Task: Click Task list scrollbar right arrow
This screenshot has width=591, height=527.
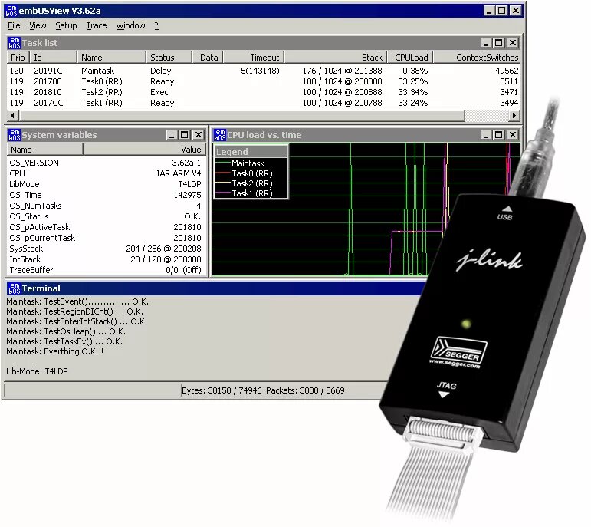Action: pyautogui.click(x=514, y=115)
